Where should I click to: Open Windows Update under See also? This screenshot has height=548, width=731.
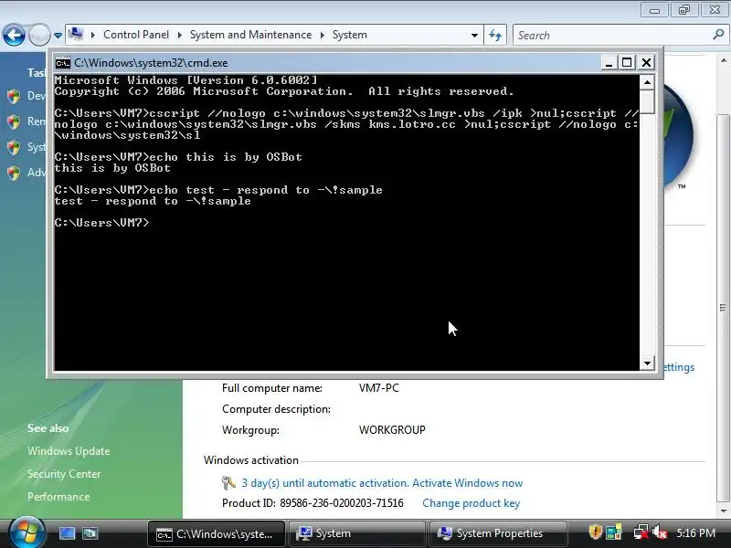point(69,451)
